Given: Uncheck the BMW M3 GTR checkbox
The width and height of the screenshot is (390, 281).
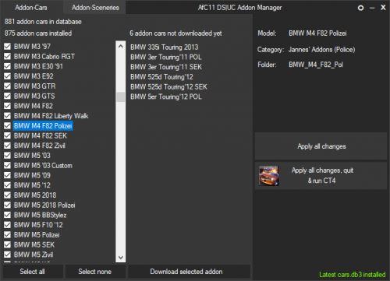Looking at the screenshot, I should pos(7,86).
